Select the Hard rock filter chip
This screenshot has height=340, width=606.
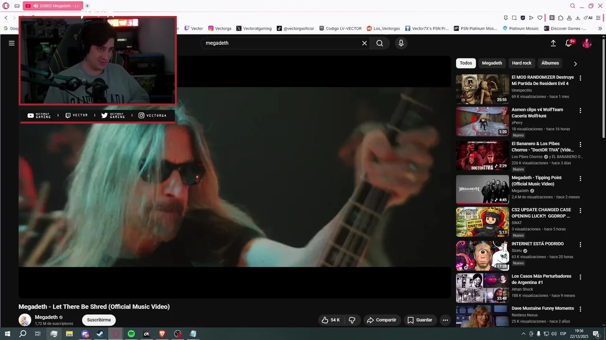click(x=522, y=63)
